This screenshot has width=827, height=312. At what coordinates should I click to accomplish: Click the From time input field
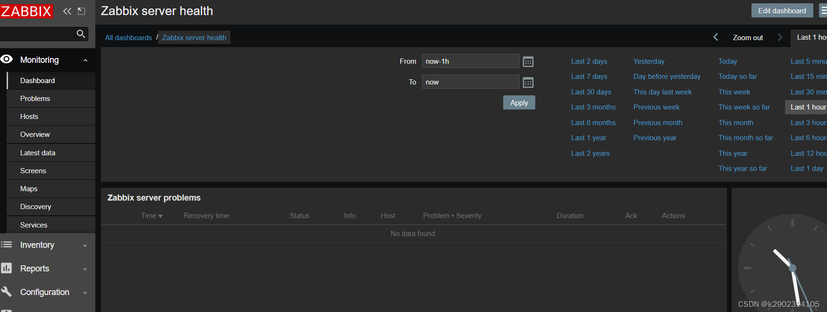(x=471, y=61)
